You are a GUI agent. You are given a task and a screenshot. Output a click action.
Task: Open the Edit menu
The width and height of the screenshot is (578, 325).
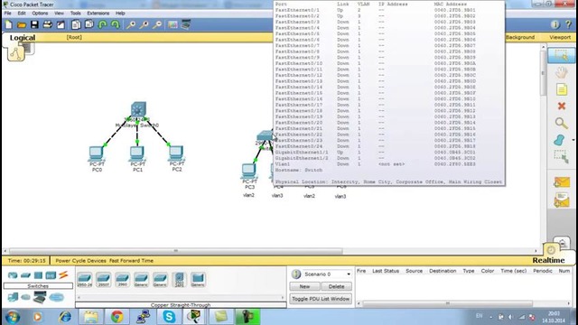pos(22,13)
